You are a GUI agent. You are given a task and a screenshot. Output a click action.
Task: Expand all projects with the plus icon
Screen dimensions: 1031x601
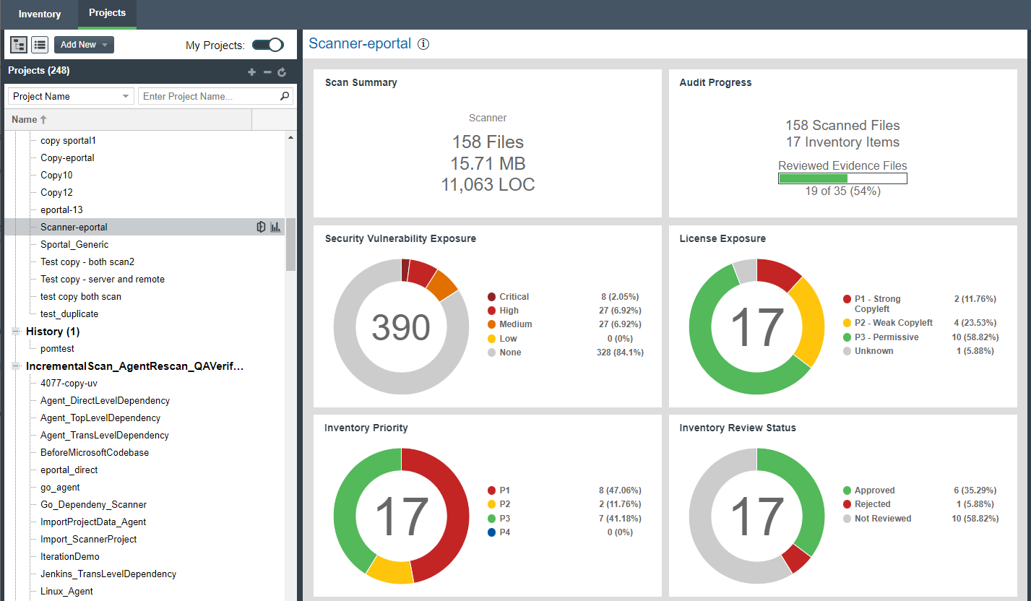pyautogui.click(x=251, y=72)
